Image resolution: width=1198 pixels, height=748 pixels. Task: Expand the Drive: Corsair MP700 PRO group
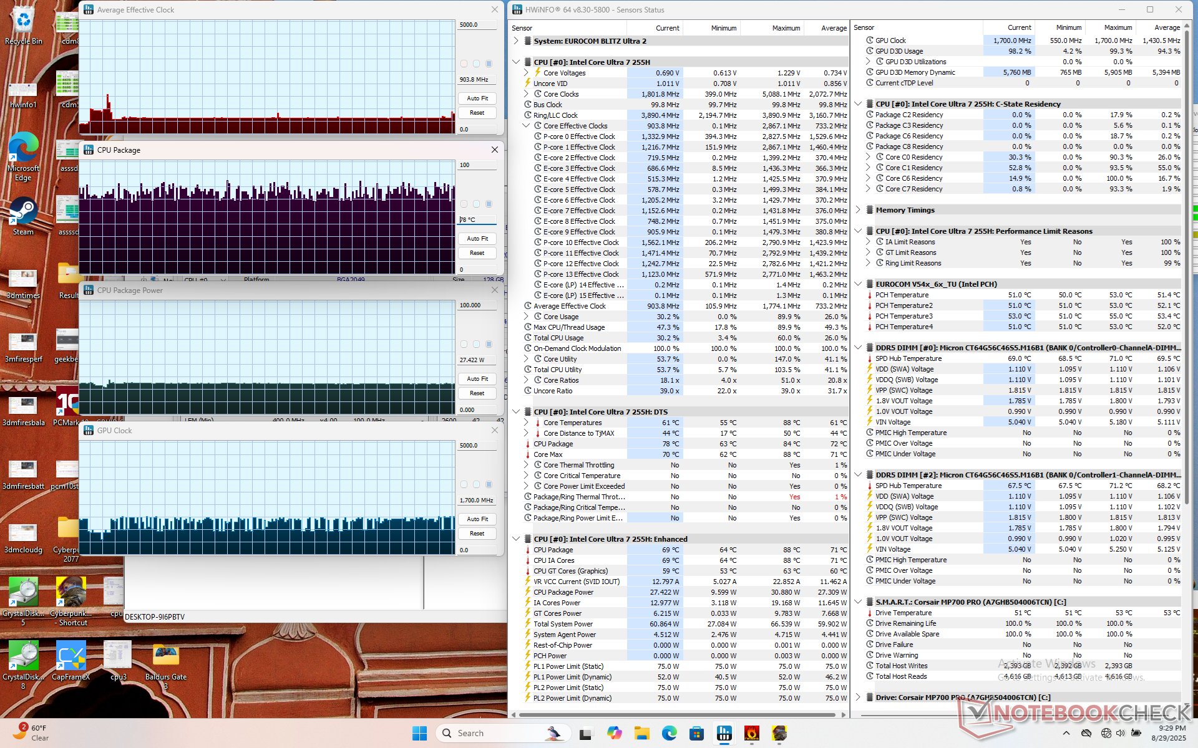click(858, 698)
